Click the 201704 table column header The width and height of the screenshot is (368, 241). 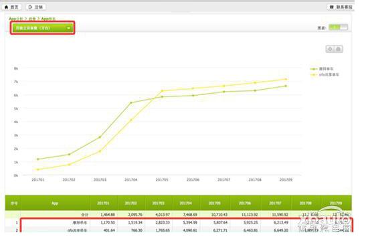point(186,203)
